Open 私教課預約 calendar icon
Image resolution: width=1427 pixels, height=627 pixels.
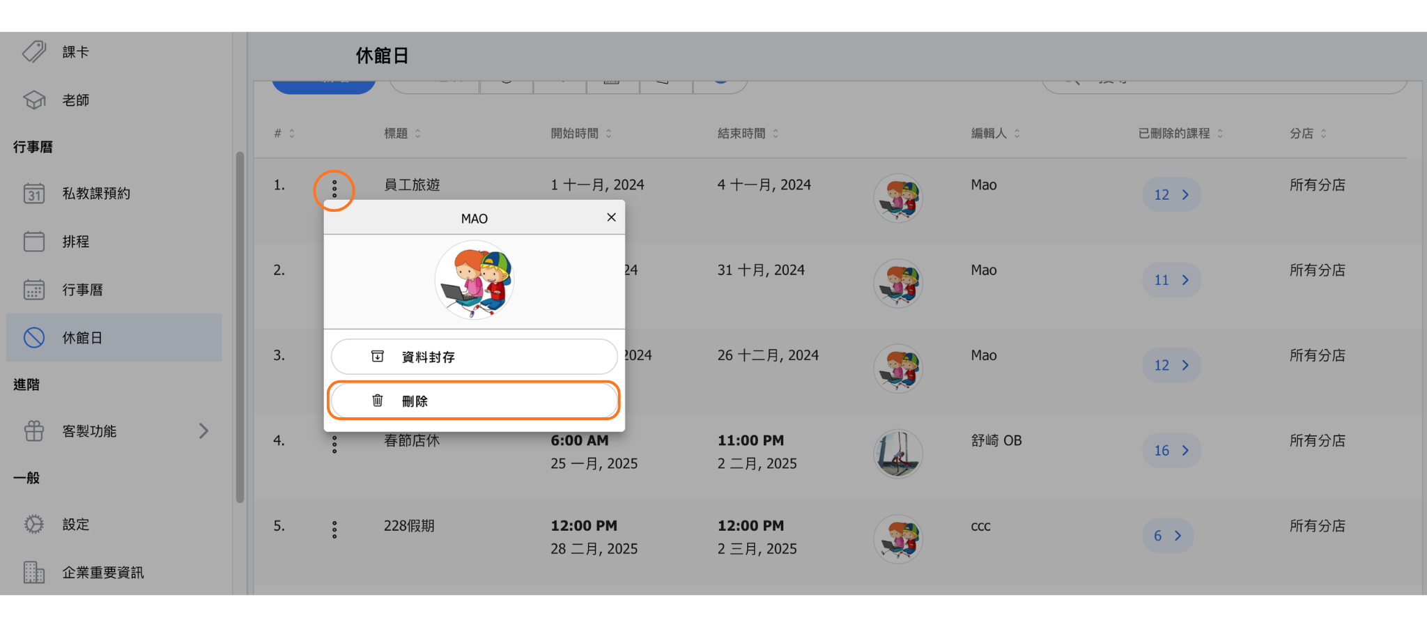click(33, 194)
